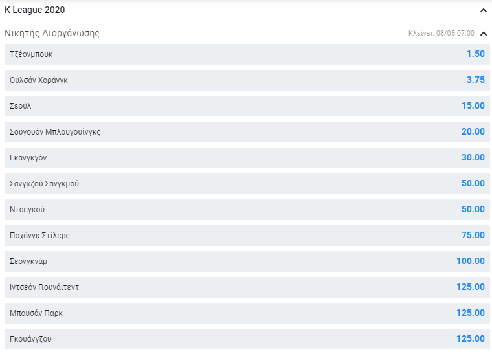Click the team name Σανγκζού Σανγκμού
This screenshot has width=492, height=354.
44,184
